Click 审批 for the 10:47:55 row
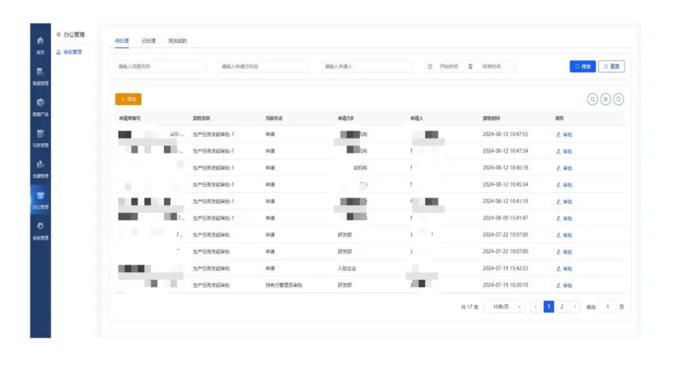Screen dimensions: 697x392 point(565,135)
